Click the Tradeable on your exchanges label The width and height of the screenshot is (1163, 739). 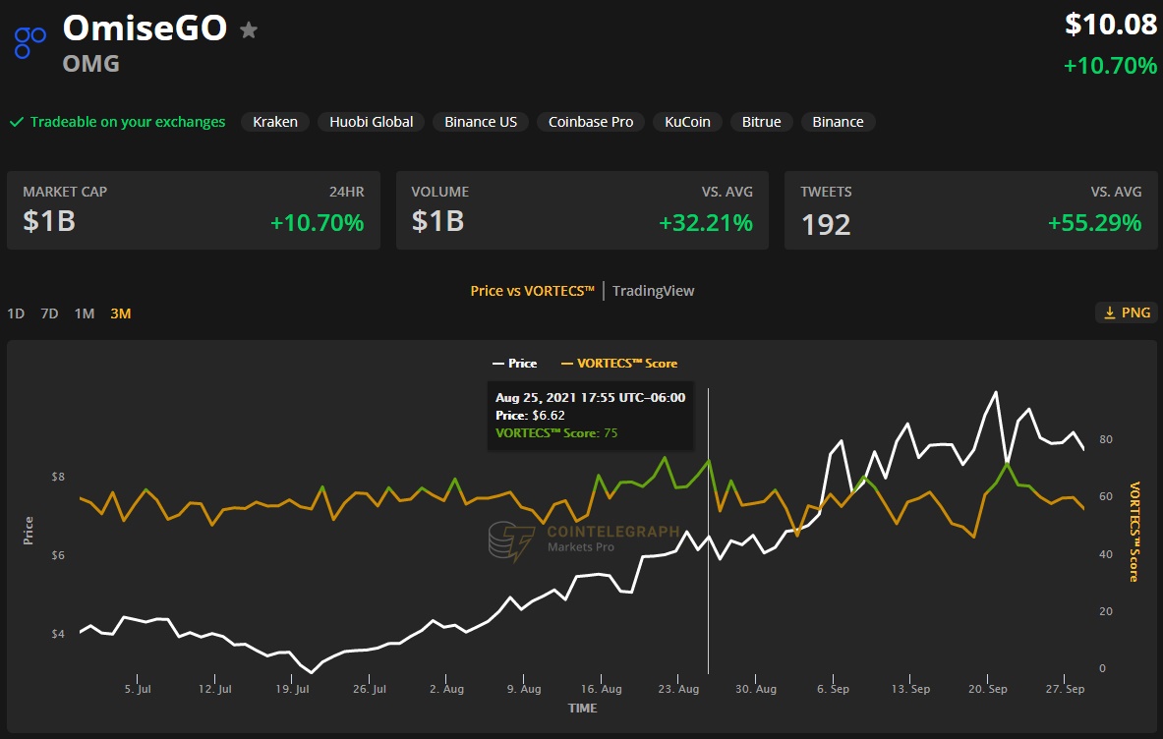click(x=128, y=122)
